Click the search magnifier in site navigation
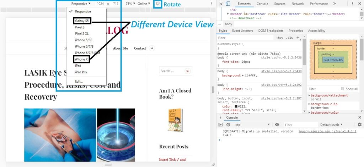This screenshot has width=364, height=167. (x=152, y=48)
